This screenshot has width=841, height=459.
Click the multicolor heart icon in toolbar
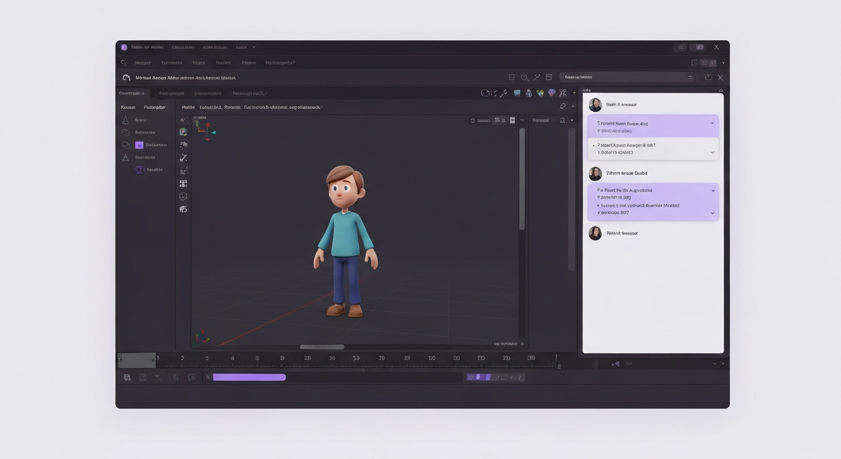(540, 93)
